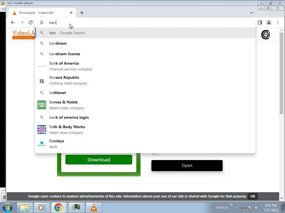Switch to VLC cone in the taskbar

tap(94, 207)
